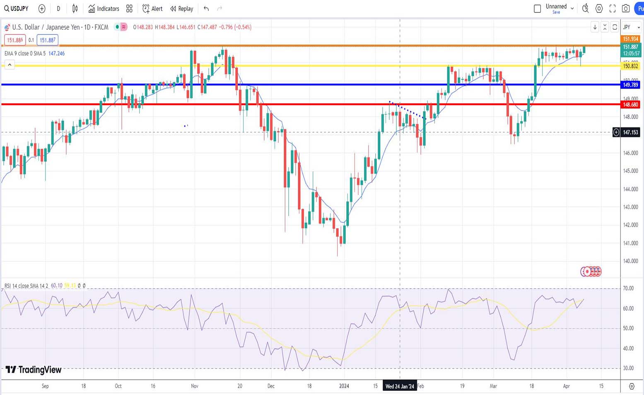644x395 pixels.
Task: Open the D timeframe interval dropdown
Action: pos(58,8)
